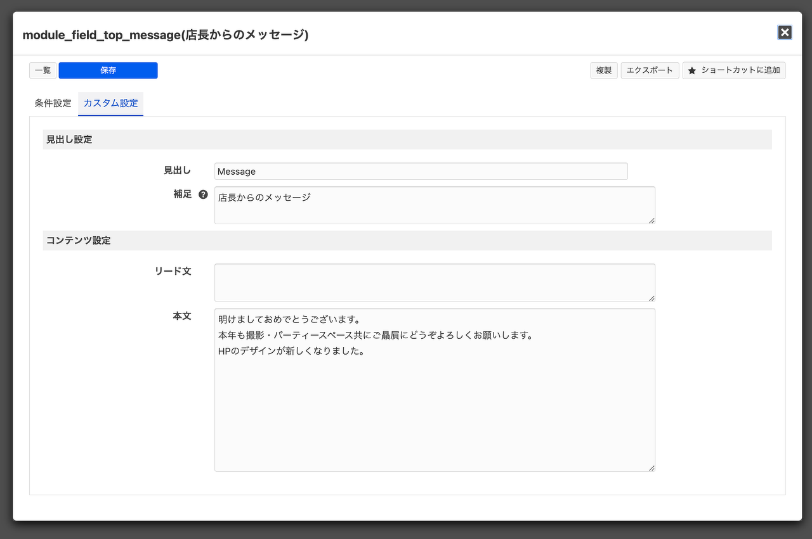Click the 見出し field label
Screen dimensions: 812x539
click(x=177, y=170)
